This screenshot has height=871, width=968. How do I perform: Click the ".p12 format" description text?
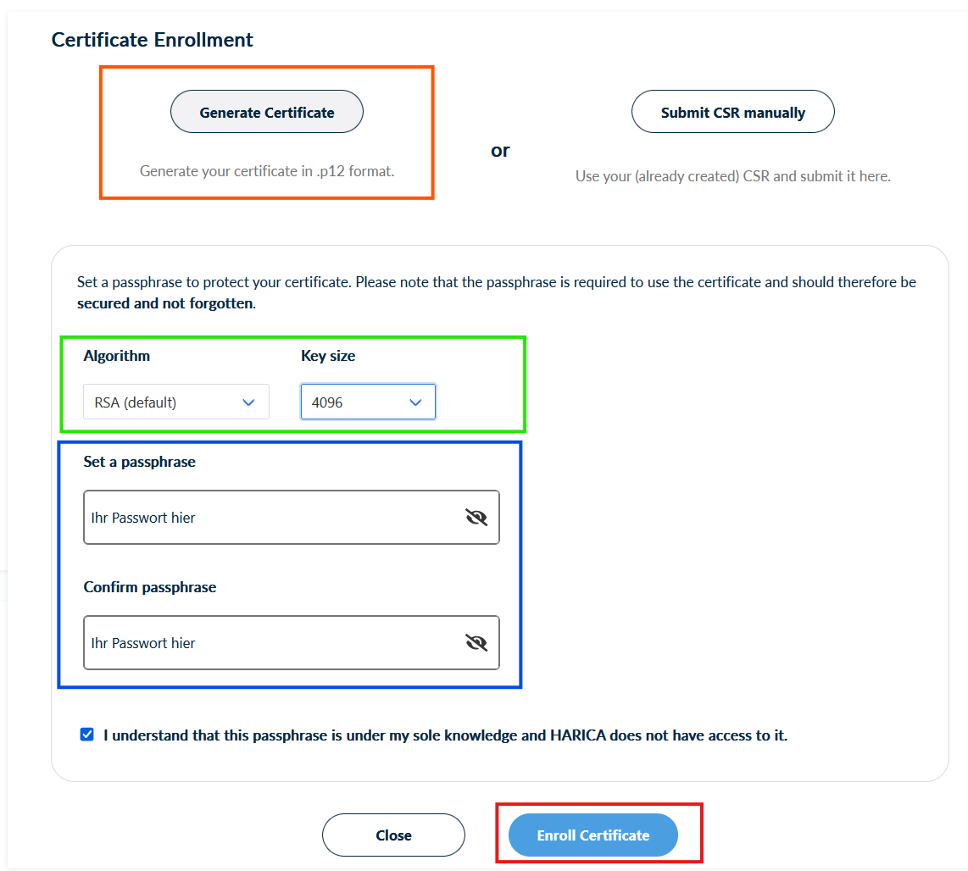click(267, 171)
